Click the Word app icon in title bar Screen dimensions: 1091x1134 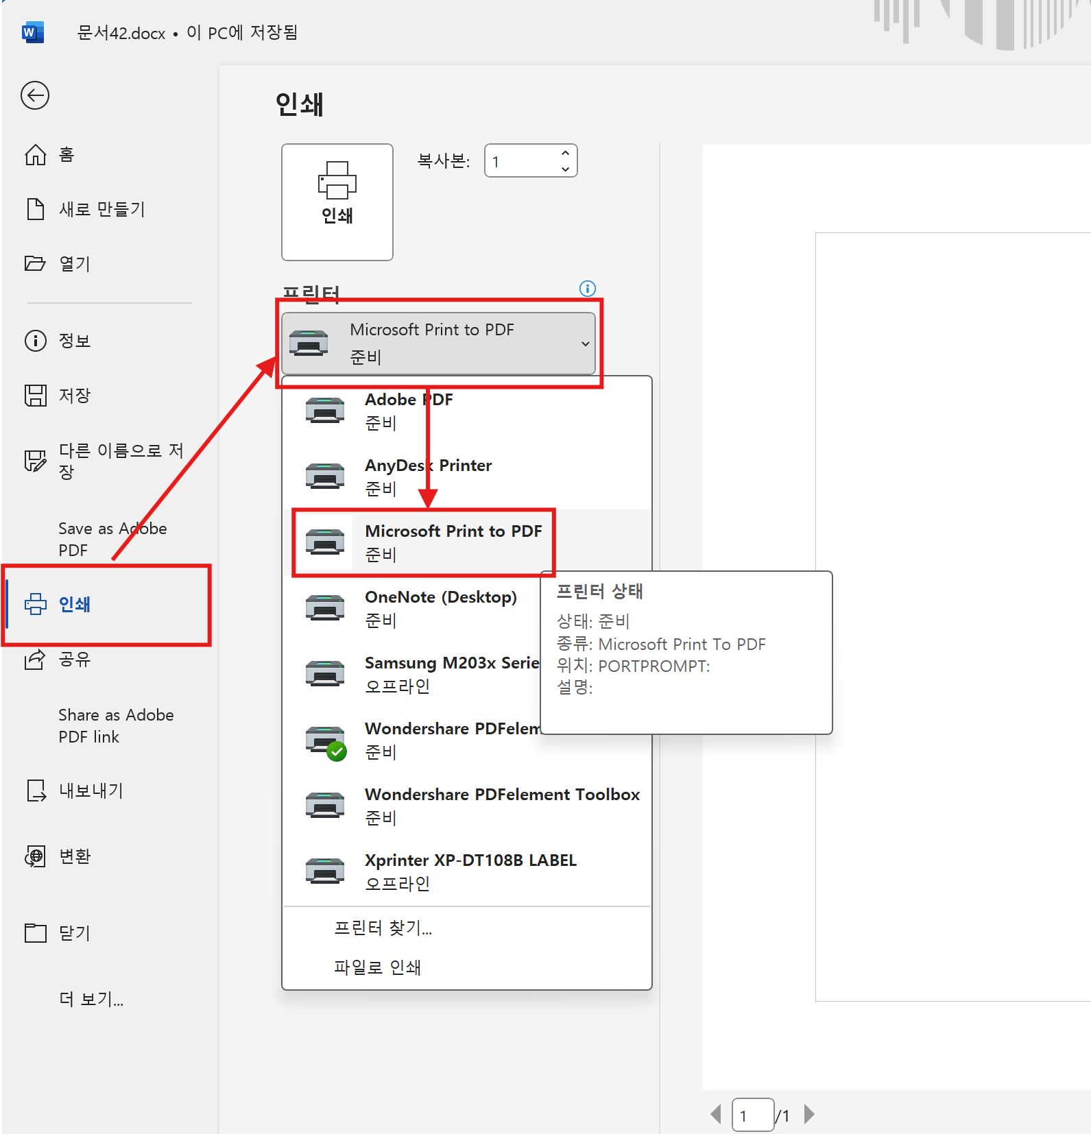pos(33,32)
